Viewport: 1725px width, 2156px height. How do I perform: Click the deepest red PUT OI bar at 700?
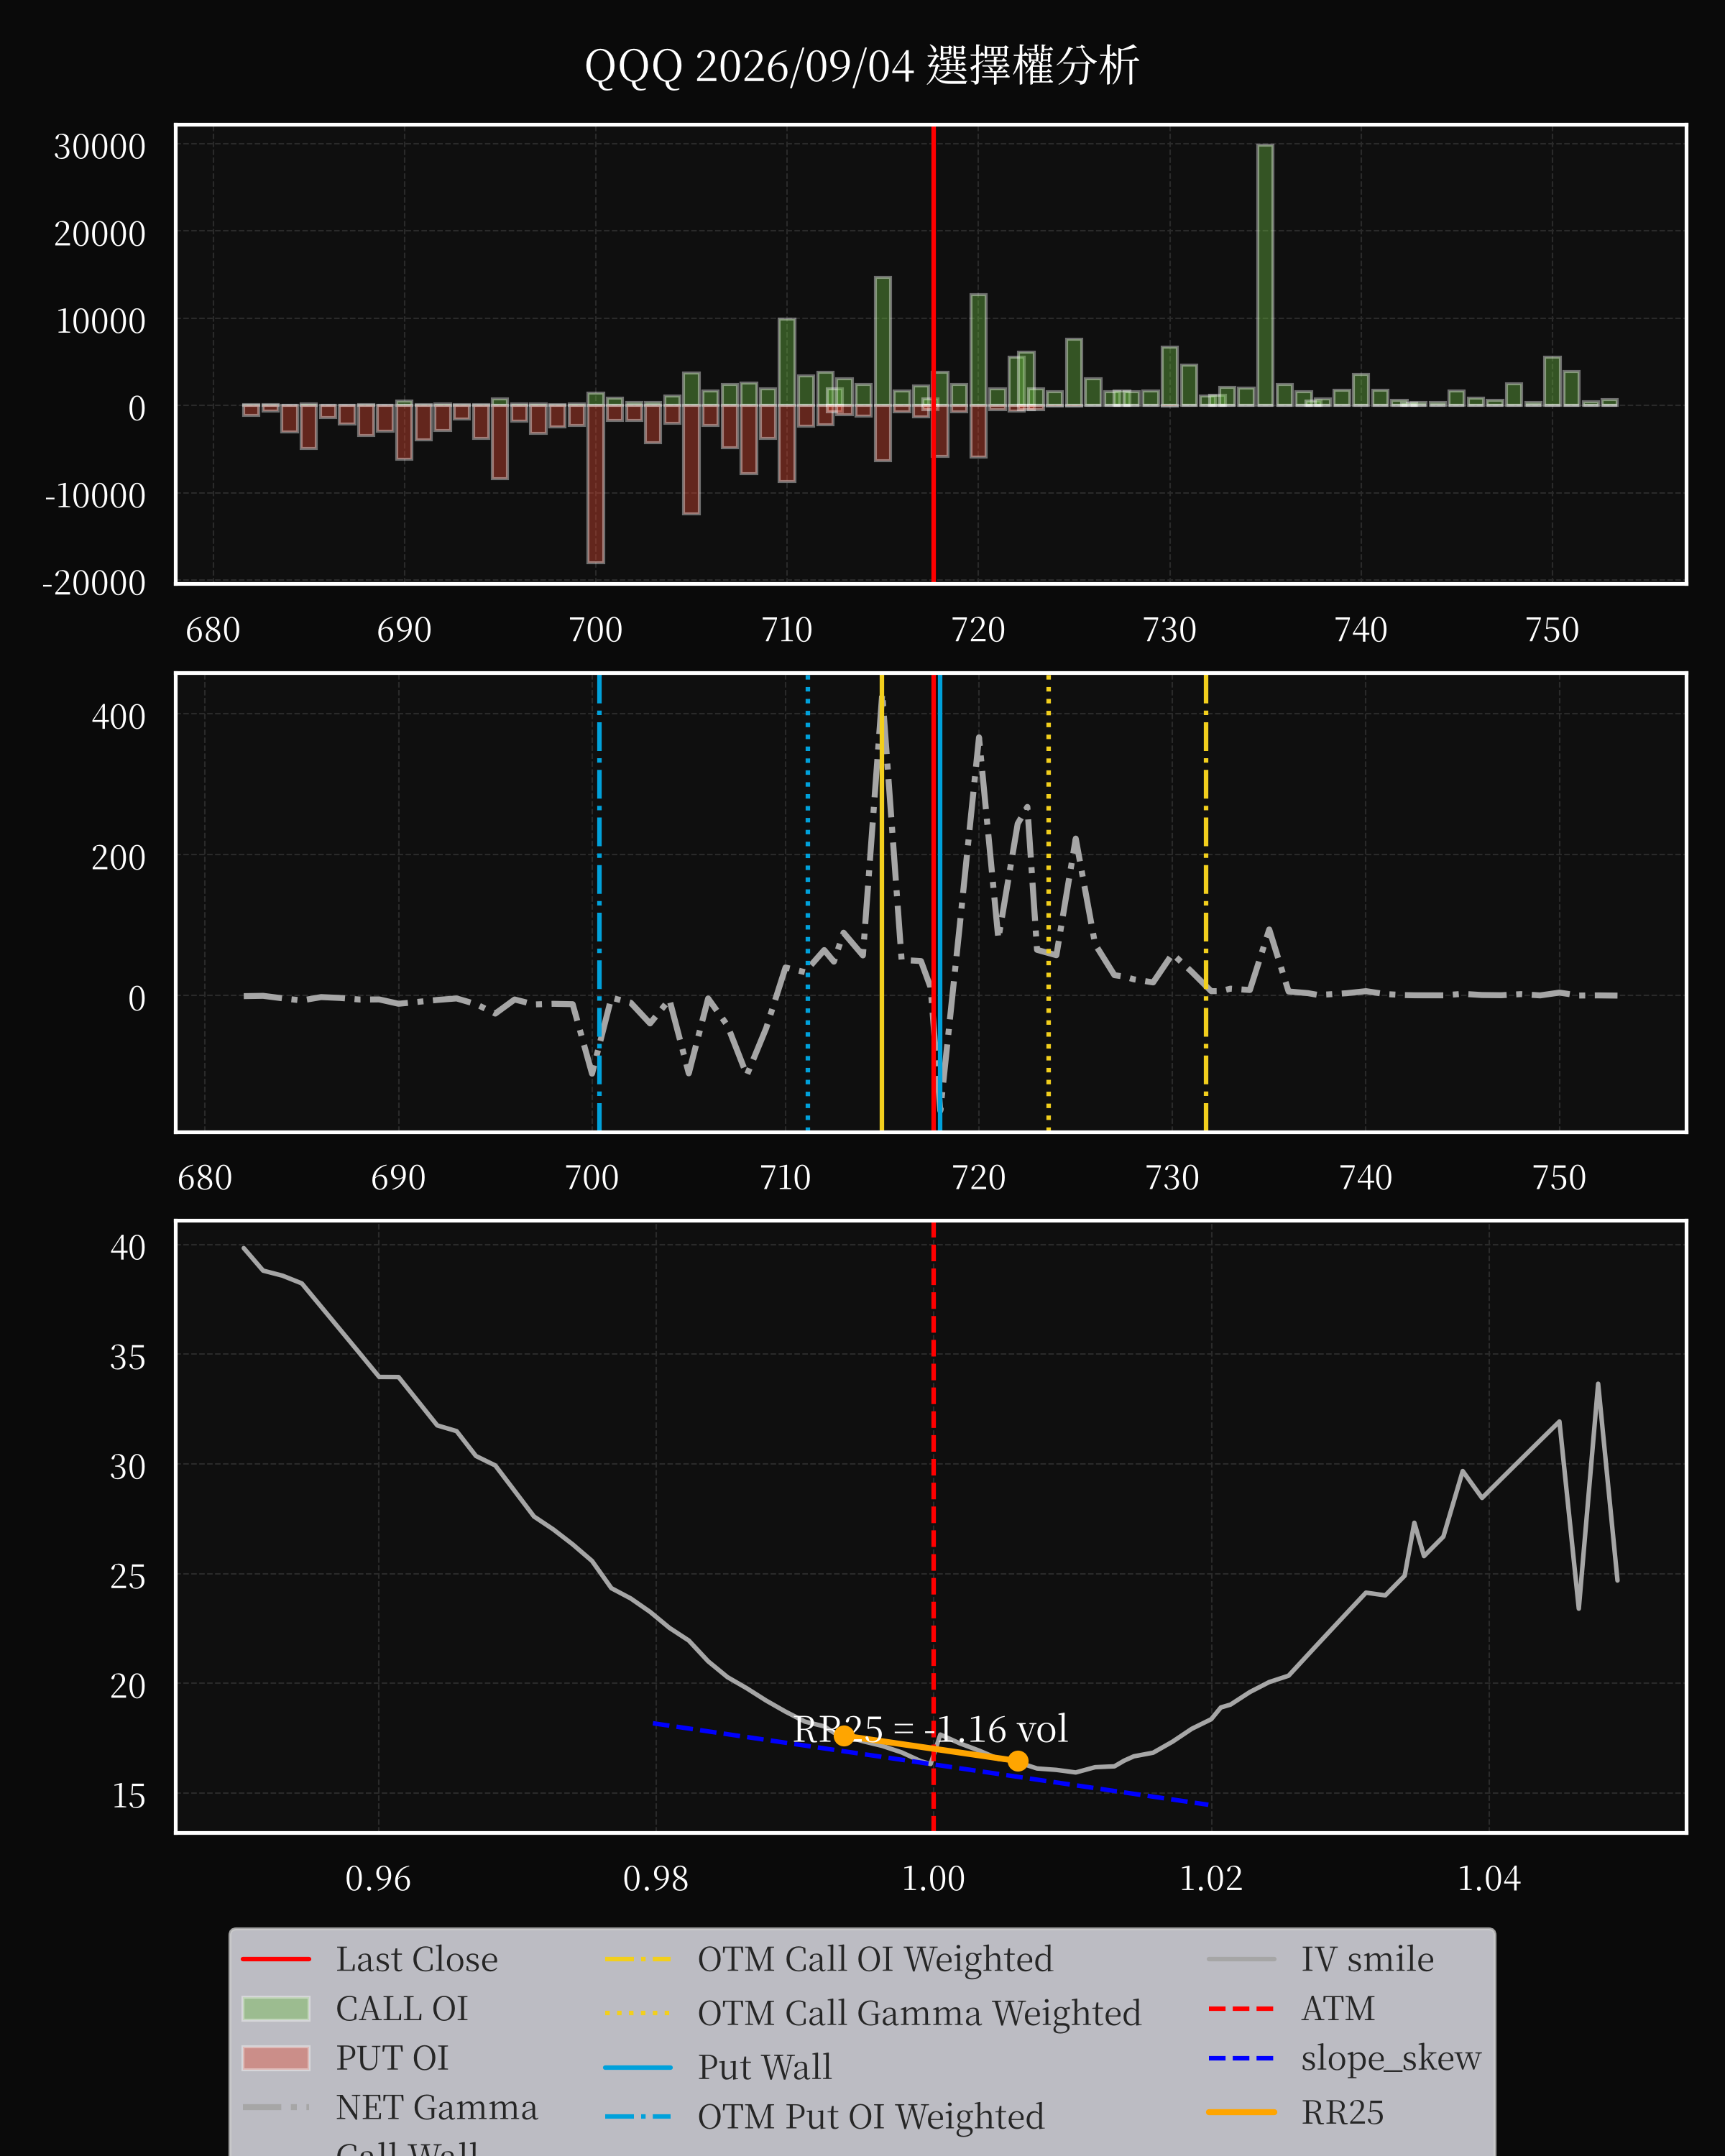(x=595, y=484)
